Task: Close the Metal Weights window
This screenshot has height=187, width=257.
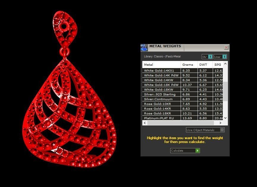Action: coord(226,47)
